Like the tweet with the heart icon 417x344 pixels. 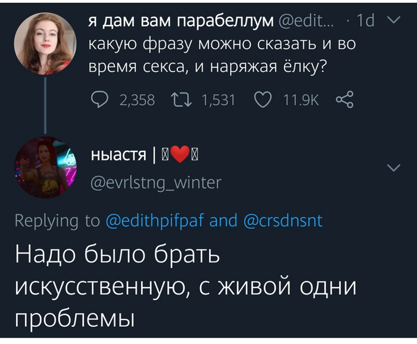[263, 100]
